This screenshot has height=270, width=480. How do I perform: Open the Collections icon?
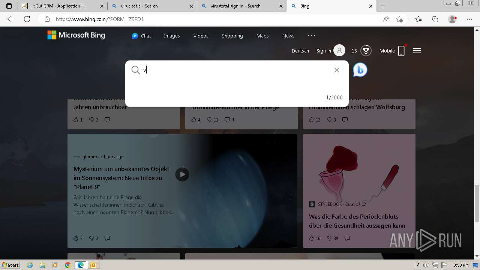435,19
